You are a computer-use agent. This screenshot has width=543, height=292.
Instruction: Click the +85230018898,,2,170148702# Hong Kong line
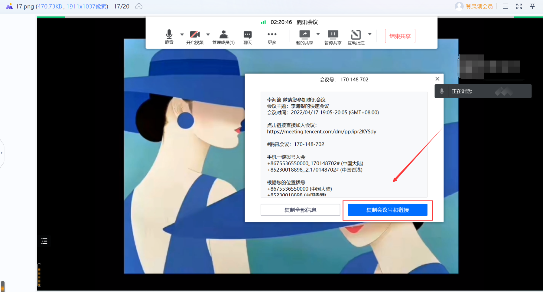315,170
